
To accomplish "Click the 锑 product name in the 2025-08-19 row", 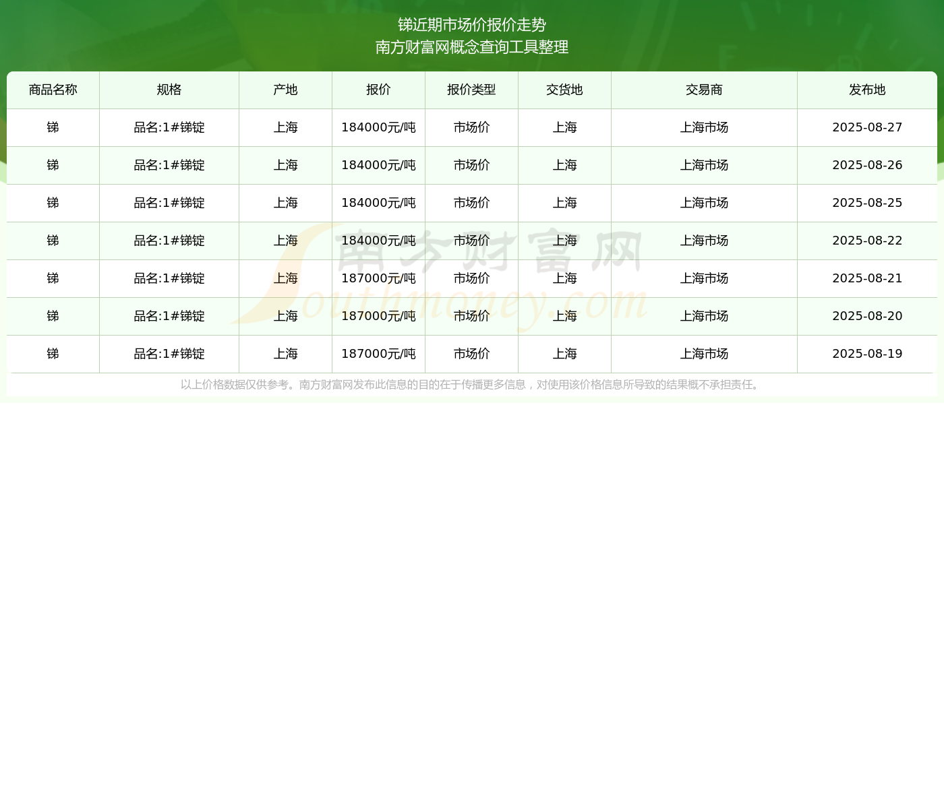I will (53, 354).
